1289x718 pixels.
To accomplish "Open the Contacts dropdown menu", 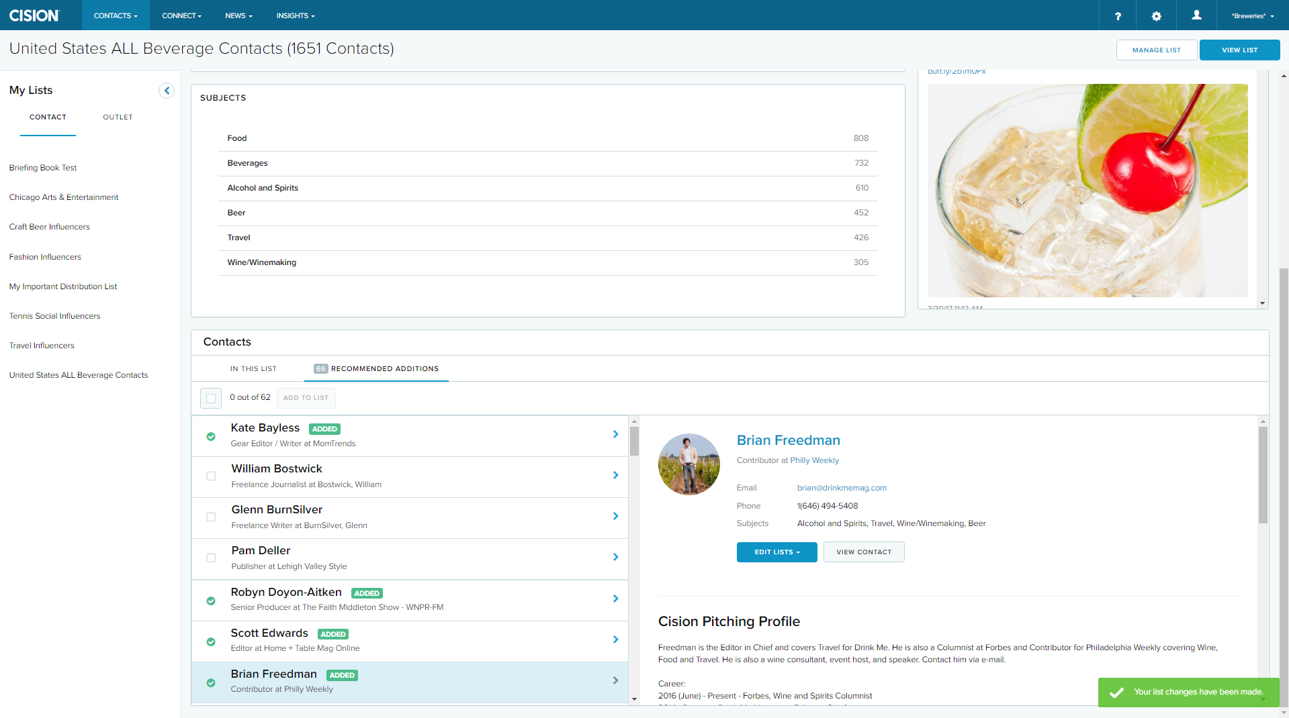I will [116, 15].
